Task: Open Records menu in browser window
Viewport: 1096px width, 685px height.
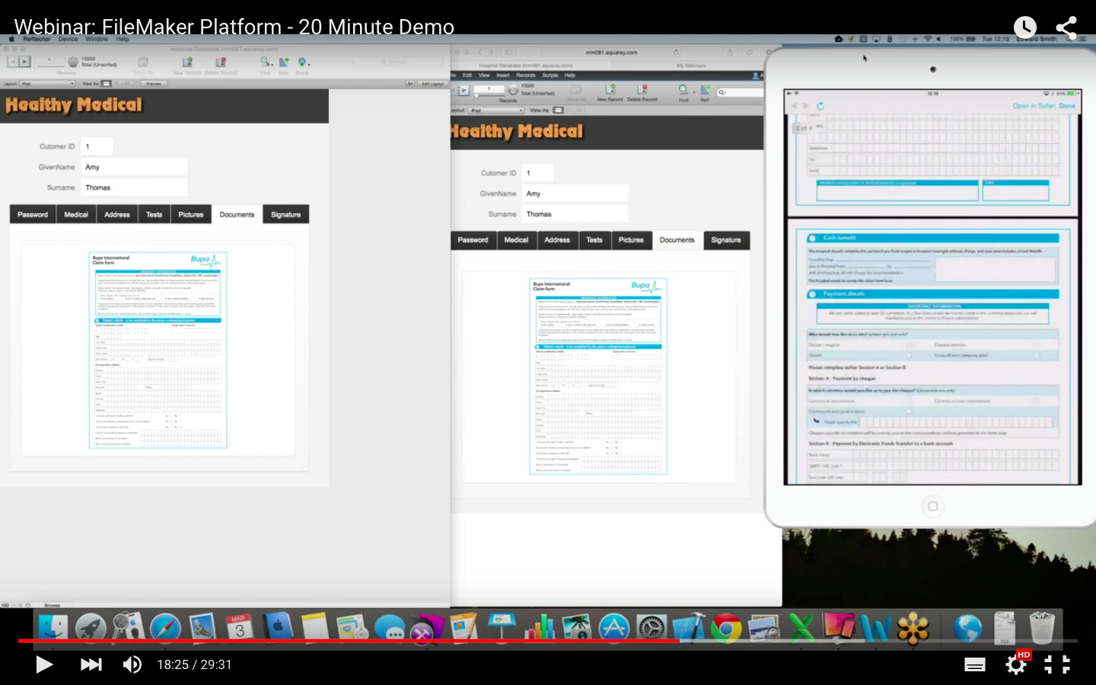Action: point(526,75)
